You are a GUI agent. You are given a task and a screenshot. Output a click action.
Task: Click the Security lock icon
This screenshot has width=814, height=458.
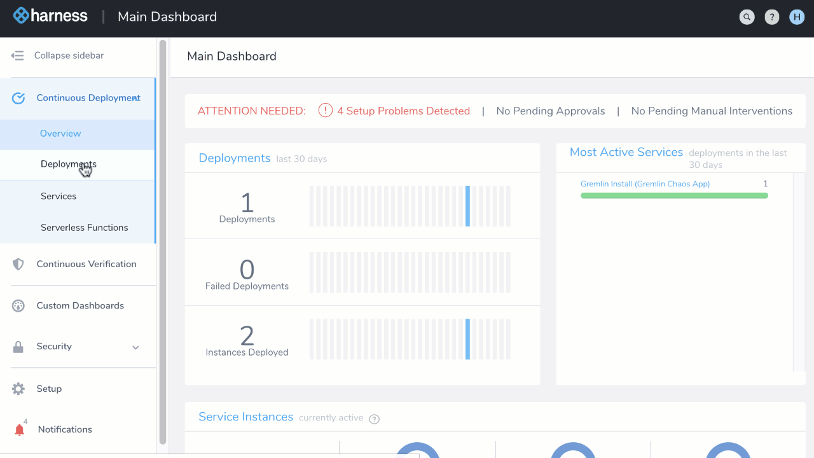pyautogui.click(x=18, y=347)
